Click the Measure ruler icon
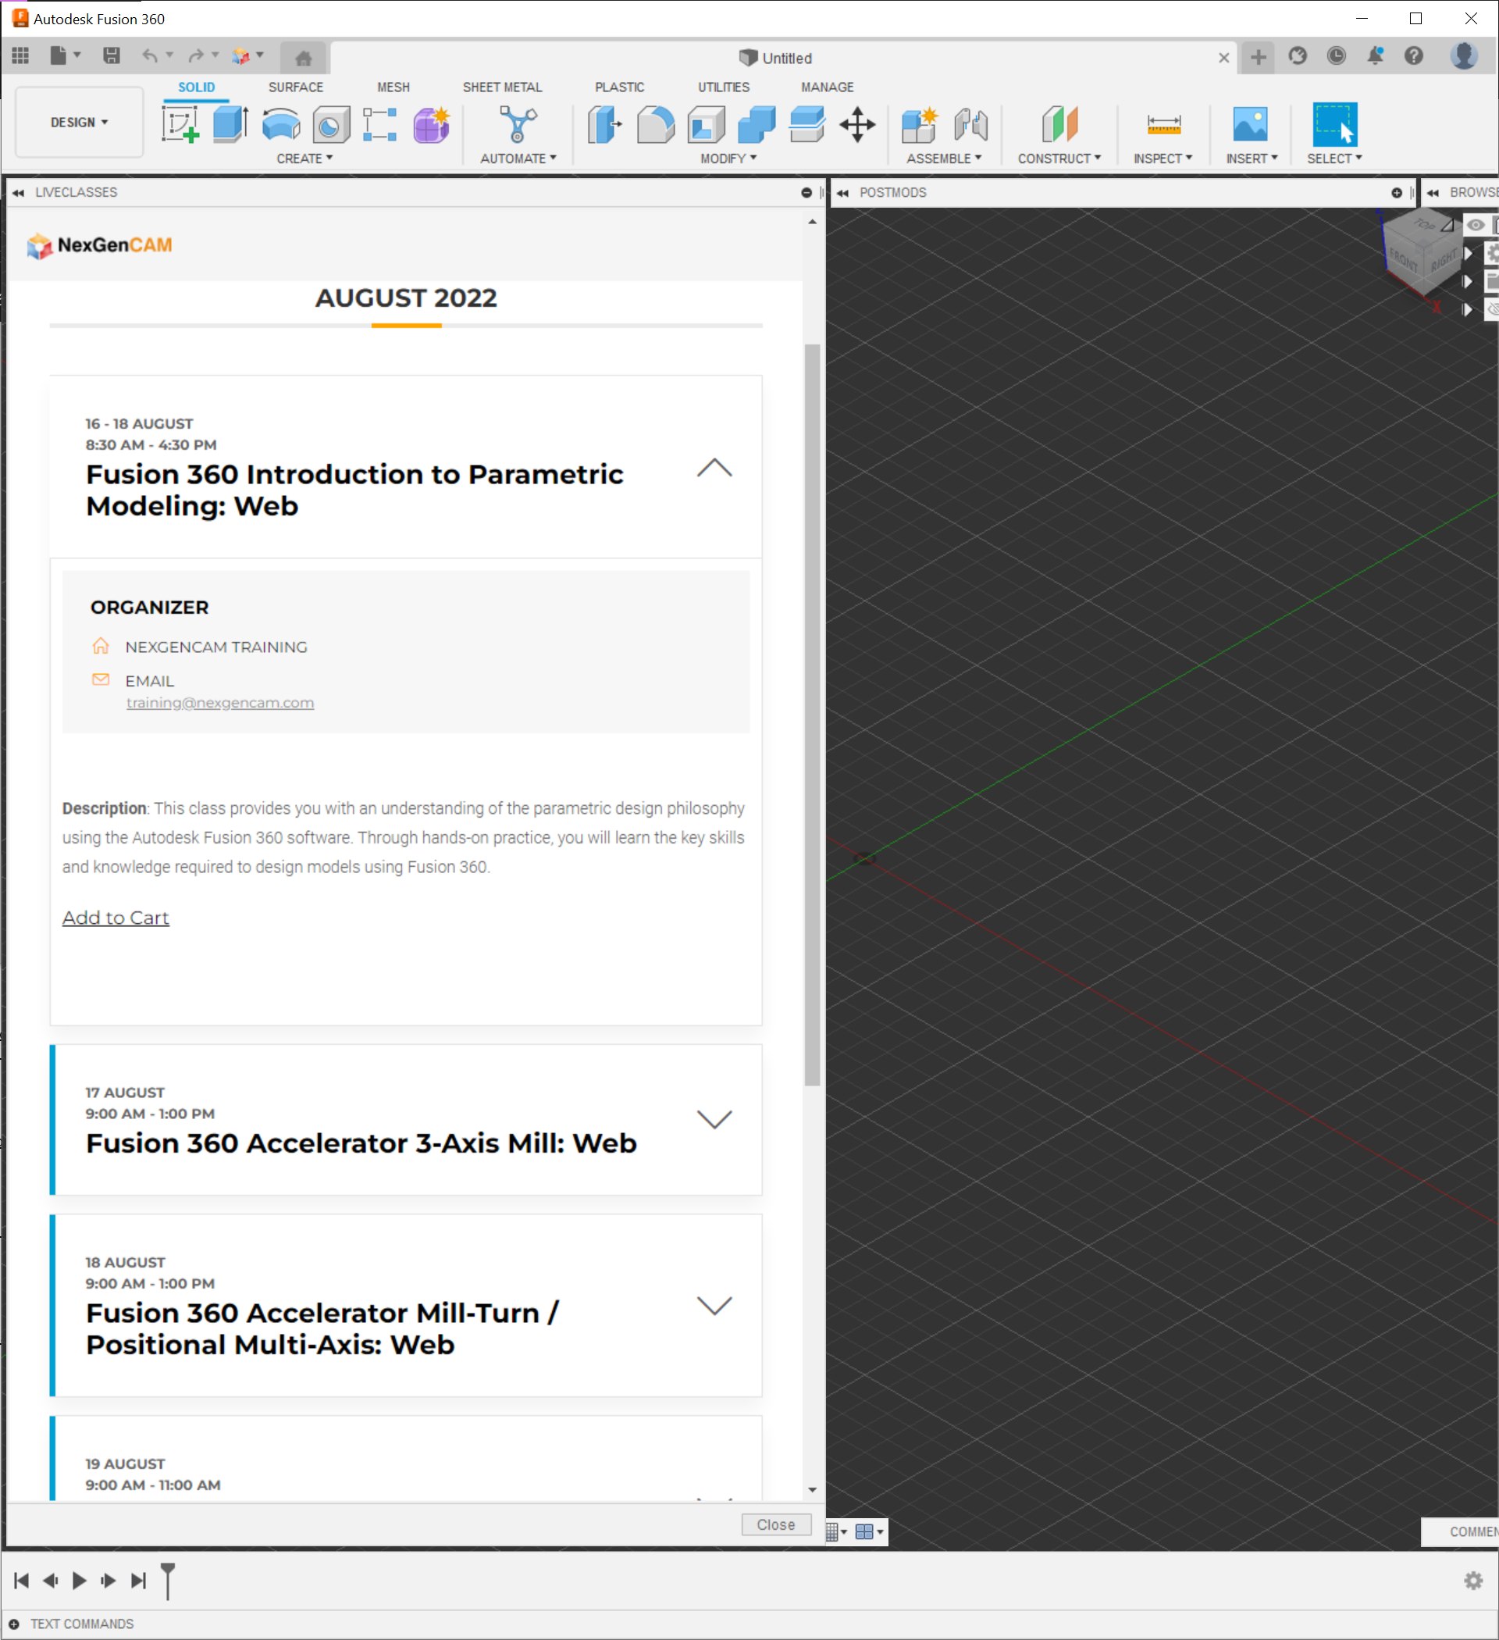1499x1640 pixels. [x=1163, y=124]
